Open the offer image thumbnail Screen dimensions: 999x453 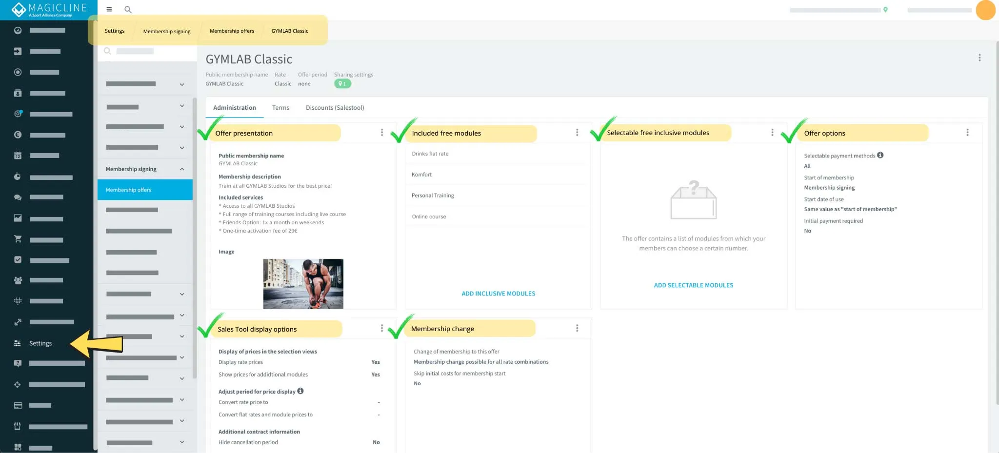303,284
